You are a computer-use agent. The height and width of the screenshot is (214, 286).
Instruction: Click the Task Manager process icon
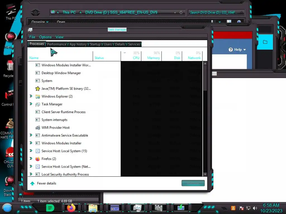[38, 104]
